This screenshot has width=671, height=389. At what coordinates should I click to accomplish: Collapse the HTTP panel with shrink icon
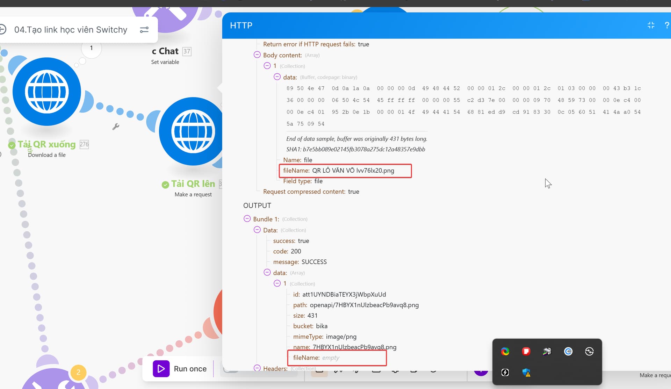click(x=651, y=25)
